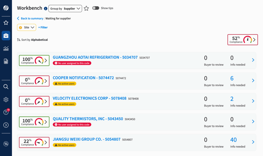Open the 52% overall Compliance gauge

pyautogui.click(x=242, y=40)
